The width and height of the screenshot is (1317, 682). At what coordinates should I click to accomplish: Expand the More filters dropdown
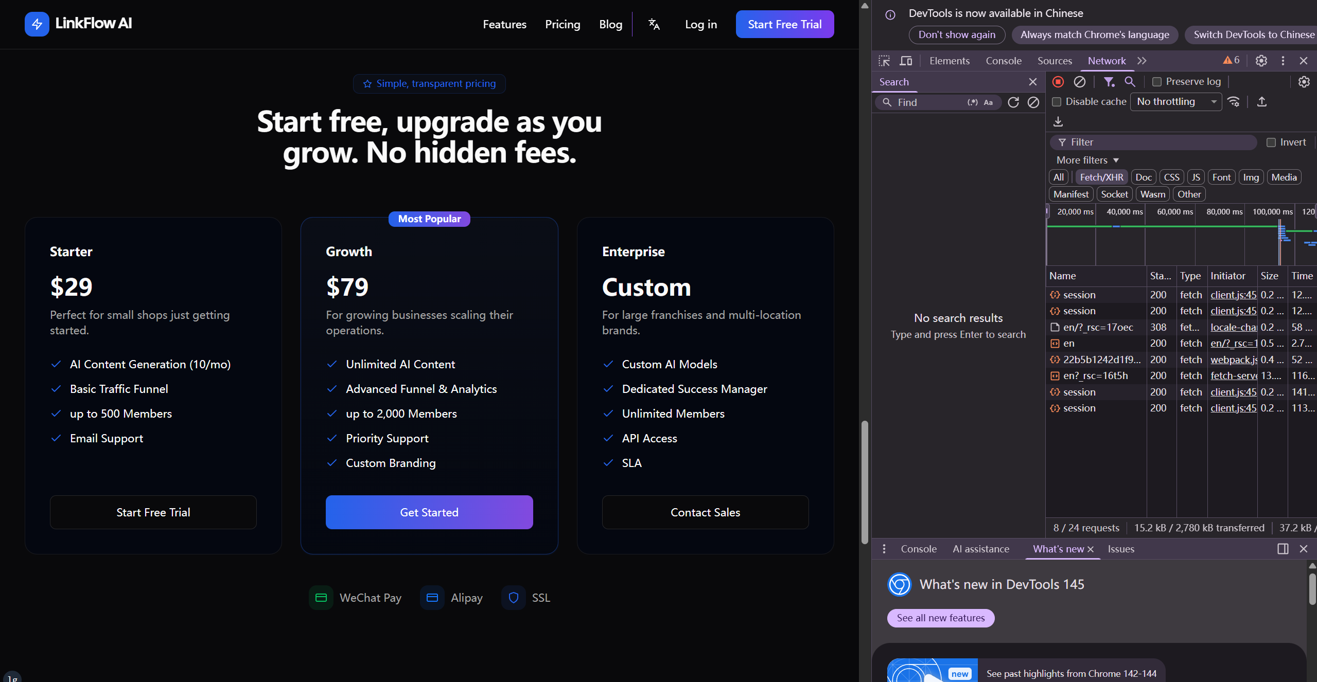1087,160
